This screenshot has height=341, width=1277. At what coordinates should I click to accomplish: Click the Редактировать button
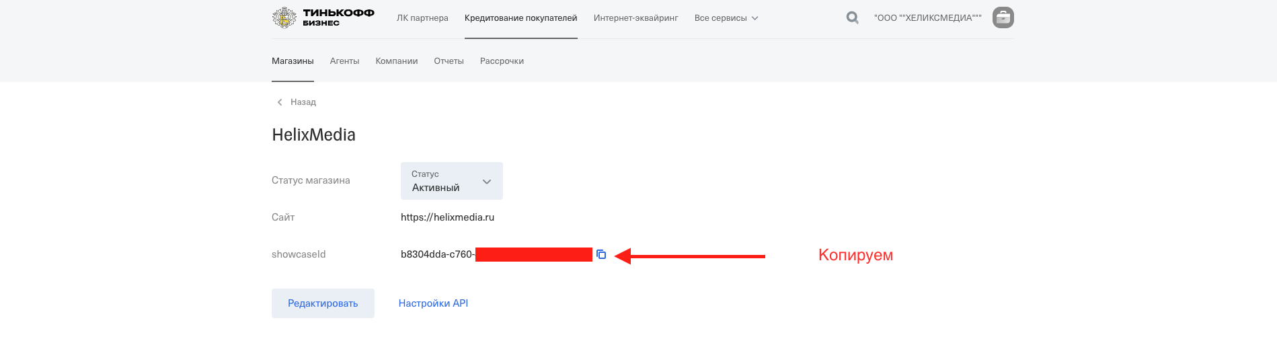click(323, 303)
